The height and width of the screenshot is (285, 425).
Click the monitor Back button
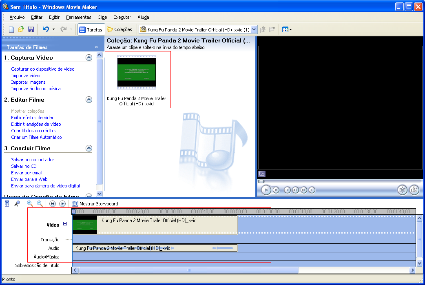click(287, 190)
